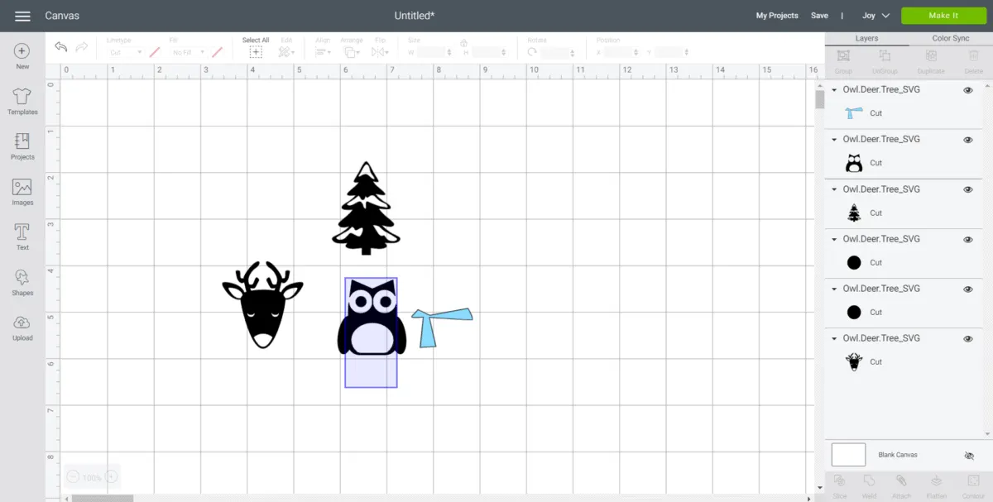Hide the black circle layer above deer layer
Image resolution: width=993 pixels, height=502 pixels.
[x=967, y=289]
